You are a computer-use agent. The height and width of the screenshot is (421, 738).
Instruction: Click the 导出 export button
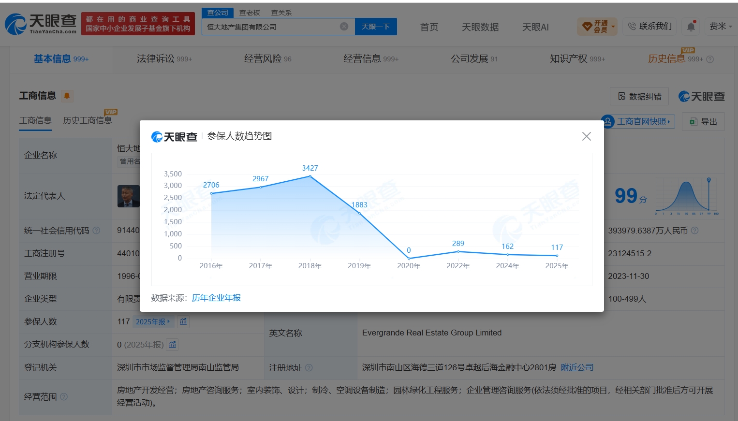(x=704, y=122)
